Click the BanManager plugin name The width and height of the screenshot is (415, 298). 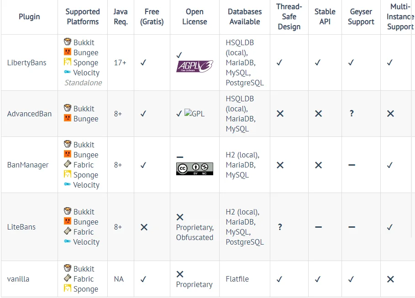click(x=28, y=165)
